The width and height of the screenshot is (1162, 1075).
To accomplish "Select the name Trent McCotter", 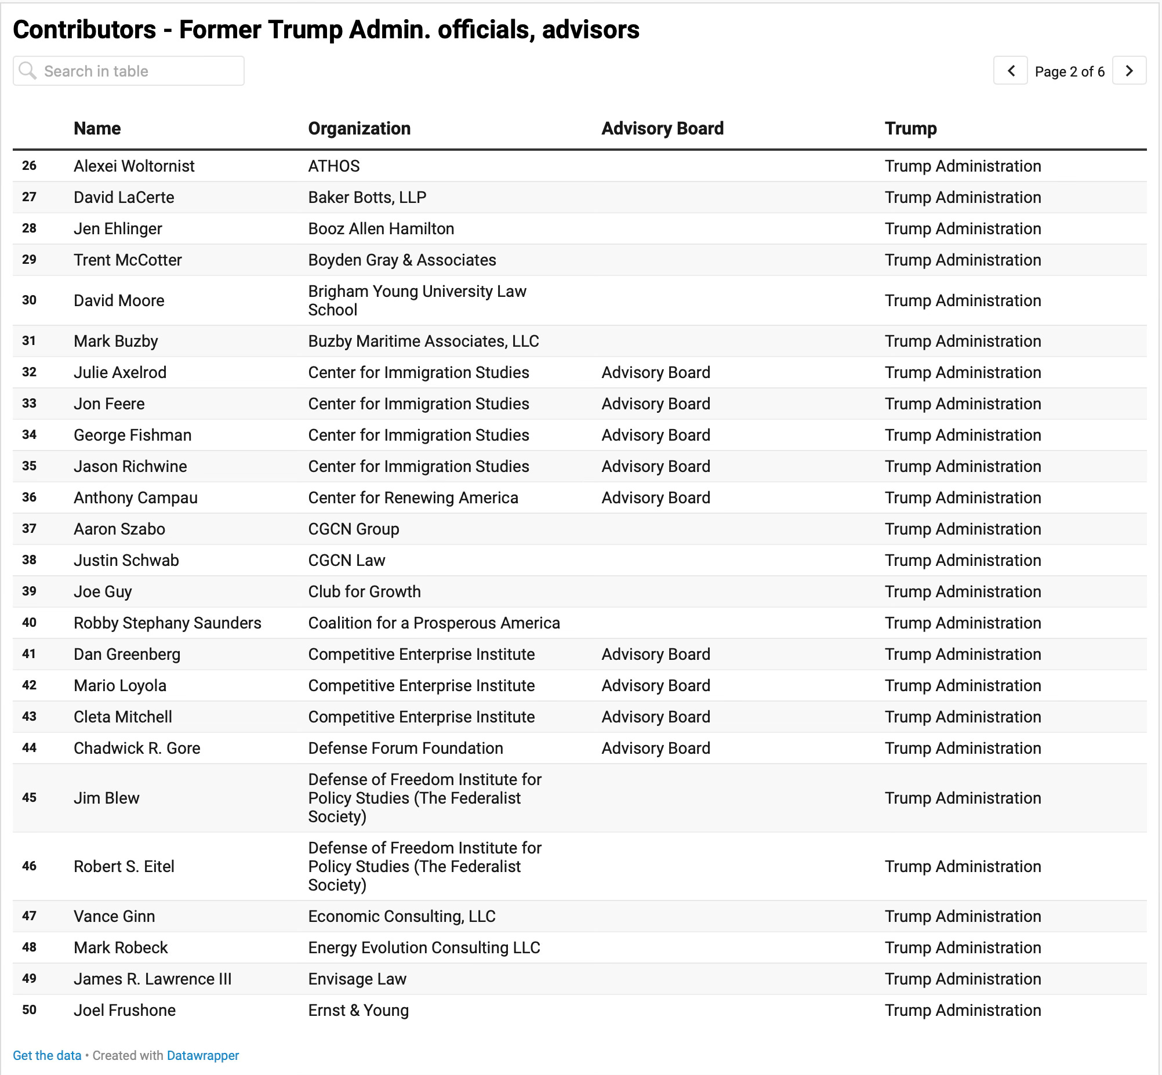I will click(x=128, y=260).
